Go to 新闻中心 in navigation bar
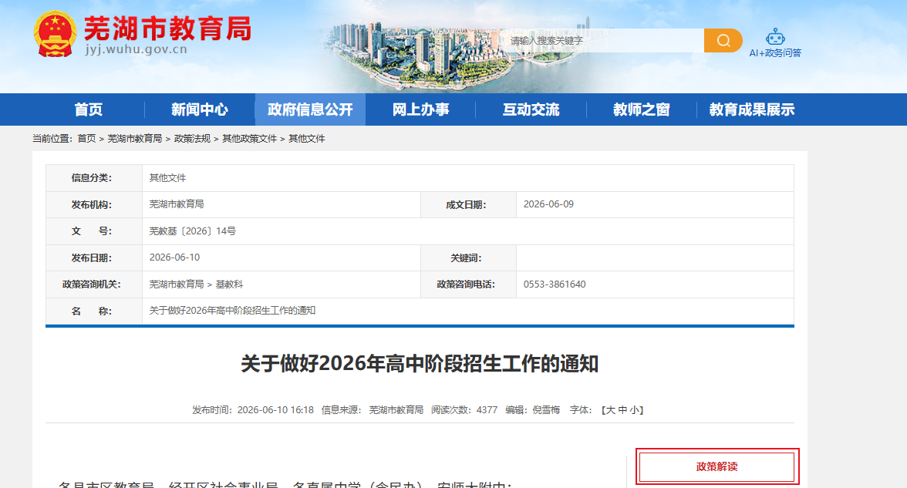Viewport: 907px width, 488px height. (200, 109)
